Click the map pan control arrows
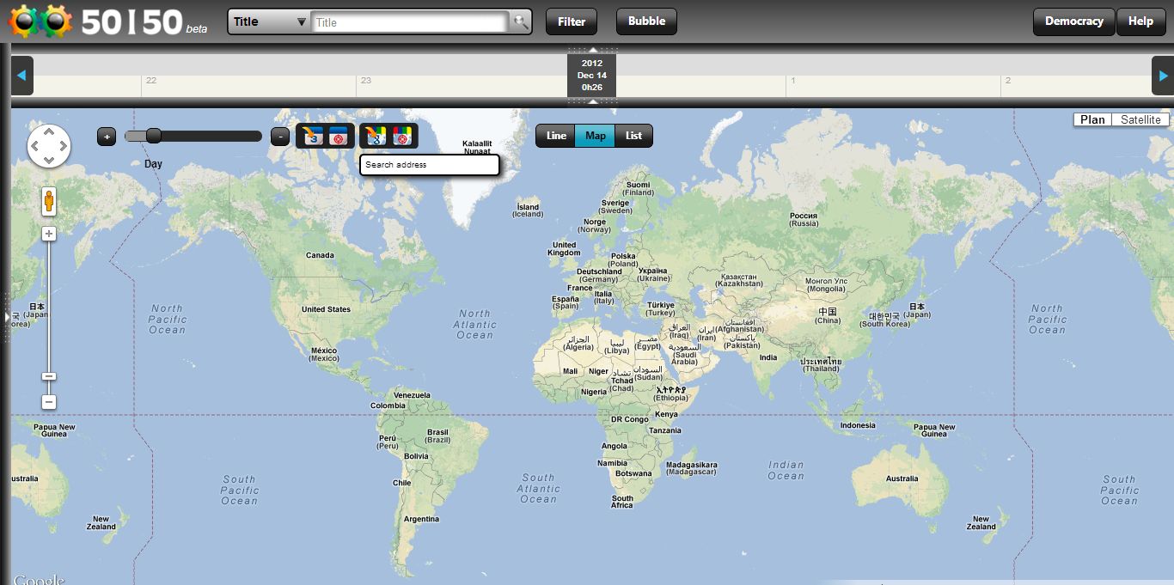 [49, 146]
